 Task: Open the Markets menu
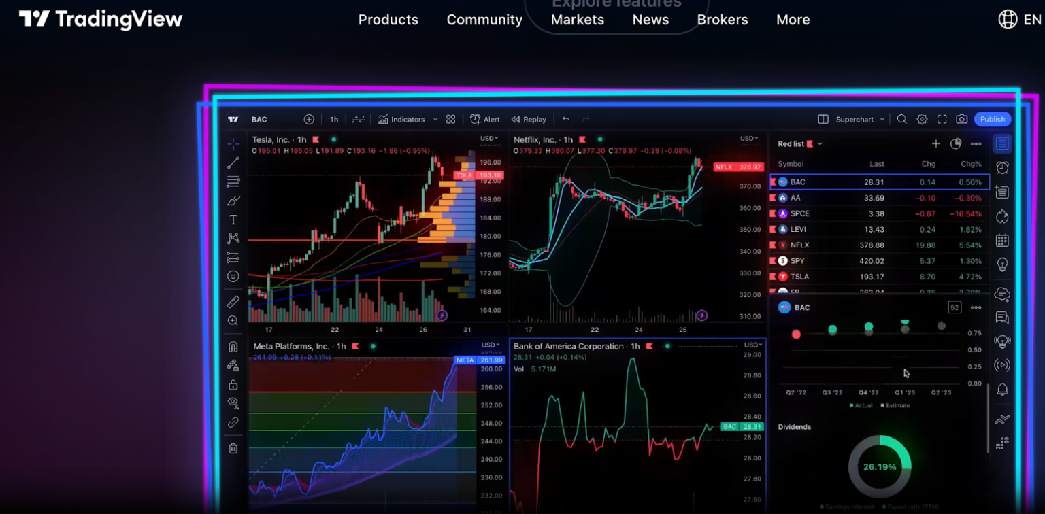[577, 20]
